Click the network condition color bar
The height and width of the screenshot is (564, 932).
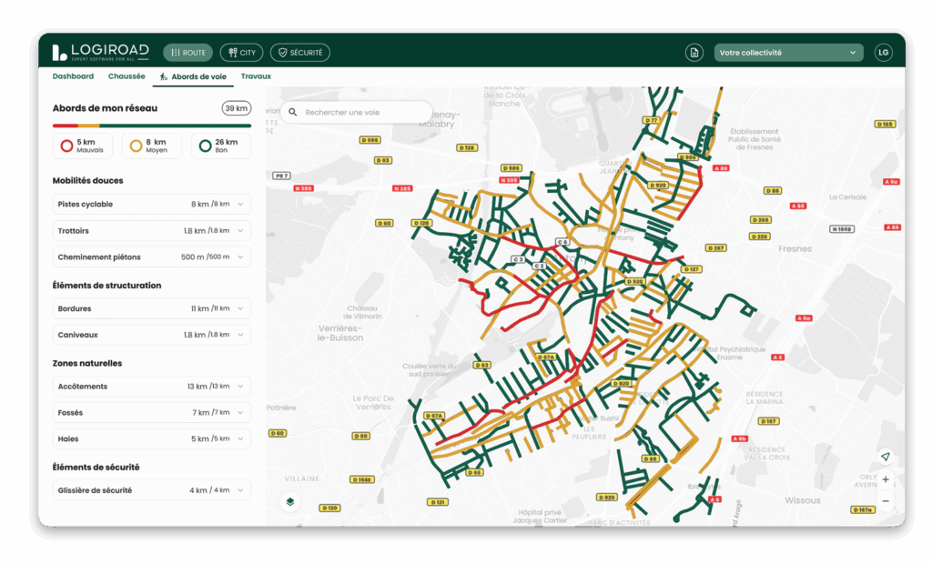(151, 126)
